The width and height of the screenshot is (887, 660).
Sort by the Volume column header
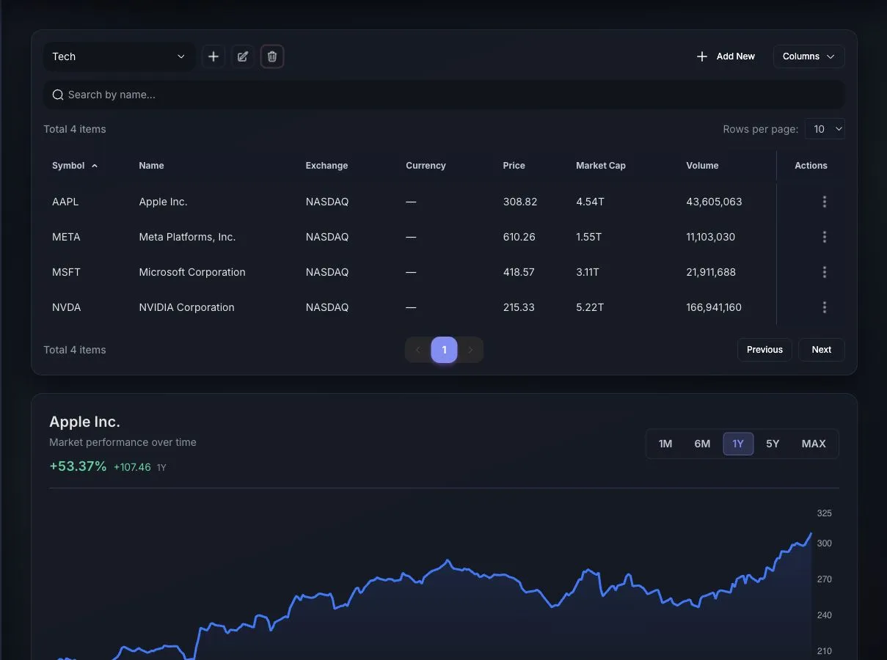pos(702,166)
